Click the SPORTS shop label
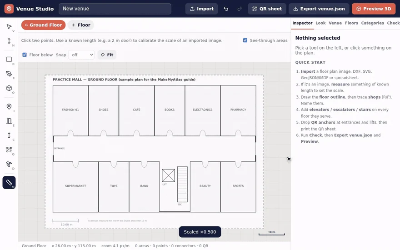Viewport: 400px width, 250px height. click(x=238, y=186)
